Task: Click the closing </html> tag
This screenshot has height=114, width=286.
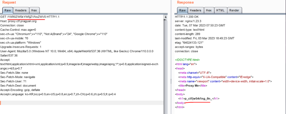Action: coord(180,107)
